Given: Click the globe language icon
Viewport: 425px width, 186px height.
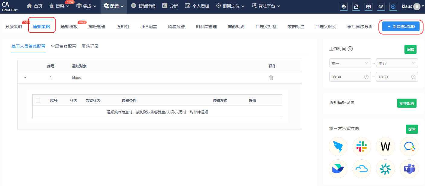Looking at the screenshot, I should pos(393,7).
